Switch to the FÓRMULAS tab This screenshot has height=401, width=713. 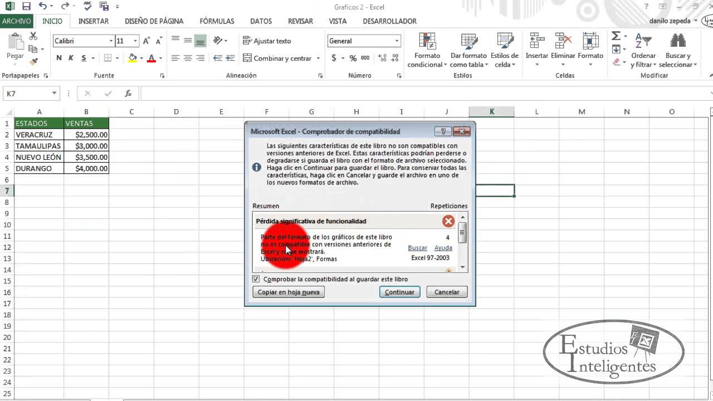[217, 21]
